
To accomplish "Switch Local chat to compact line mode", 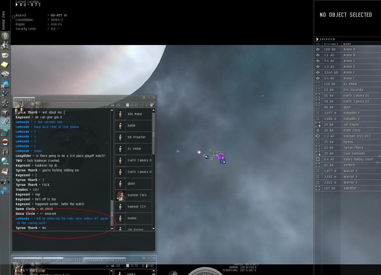I will pos(128,105).
